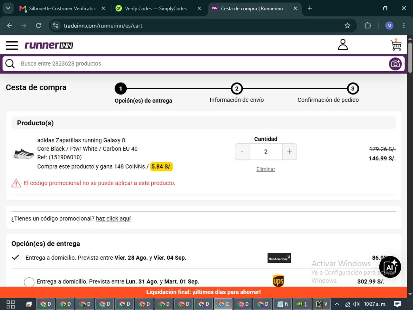Select the checked MailAmericas delivery option
This screenshot has width=413, height=310.
point(15,258)
